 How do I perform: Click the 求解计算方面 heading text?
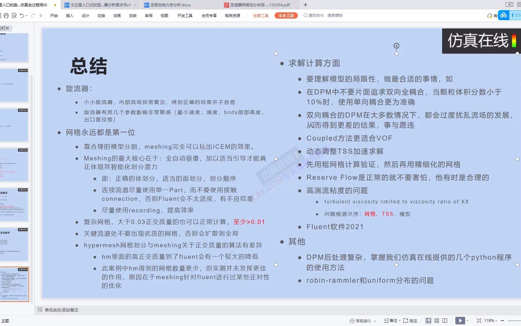(x=314, y=63)
